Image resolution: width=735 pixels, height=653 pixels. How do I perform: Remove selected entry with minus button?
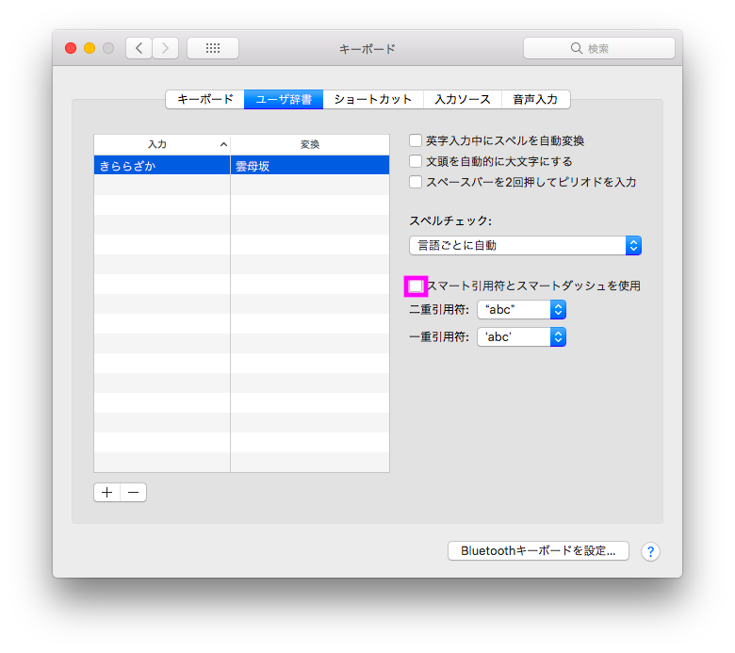coord(134,492)
